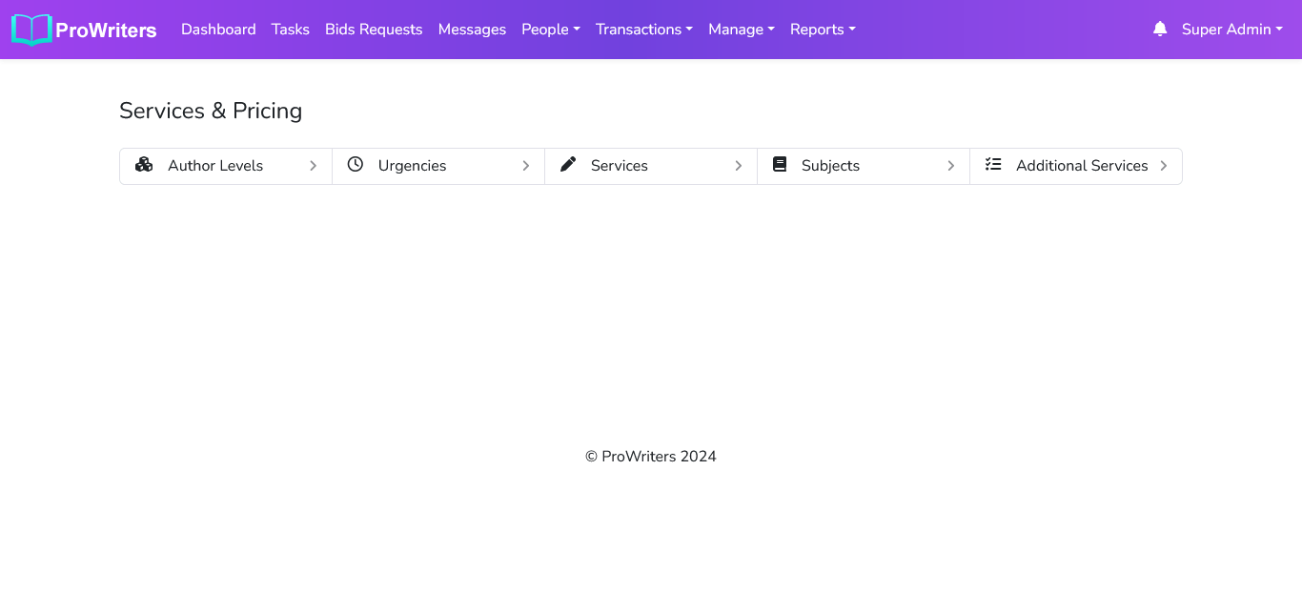This screenshot has width=1302, height=613.
Task: Click the Author Levels cubes icon
Action: (144, 165)
